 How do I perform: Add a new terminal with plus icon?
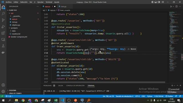[172, 86]
